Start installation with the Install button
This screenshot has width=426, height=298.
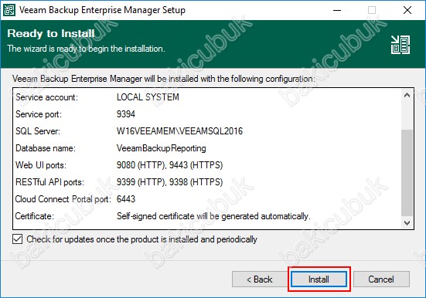(319, 279)
